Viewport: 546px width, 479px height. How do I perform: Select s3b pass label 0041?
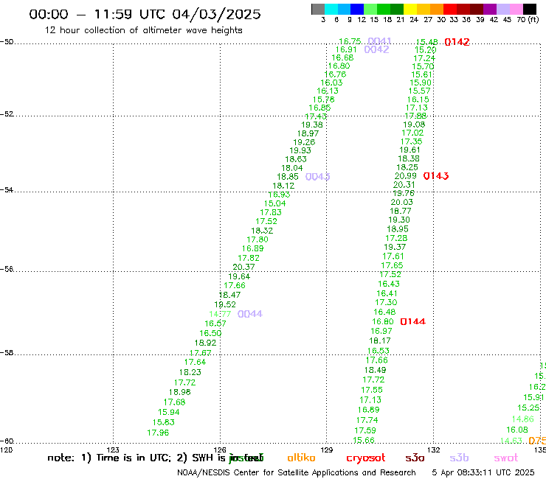[x=379, y=41]
